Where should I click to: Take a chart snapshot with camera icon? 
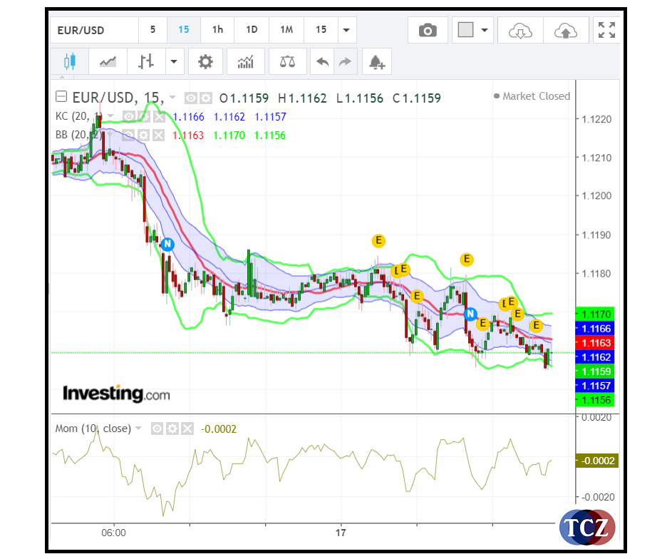(428, 30)
